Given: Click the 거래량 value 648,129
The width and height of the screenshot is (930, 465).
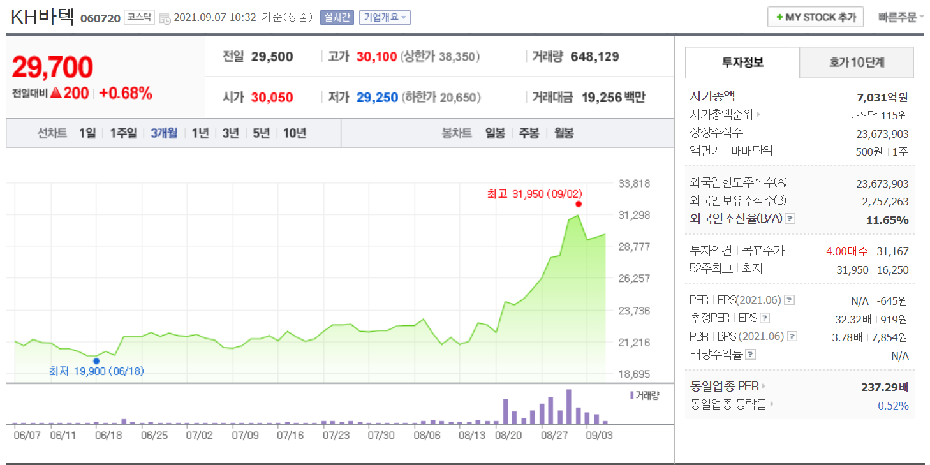Looking at the screenshot, I should pyautogui.click(x=594, y=57).
